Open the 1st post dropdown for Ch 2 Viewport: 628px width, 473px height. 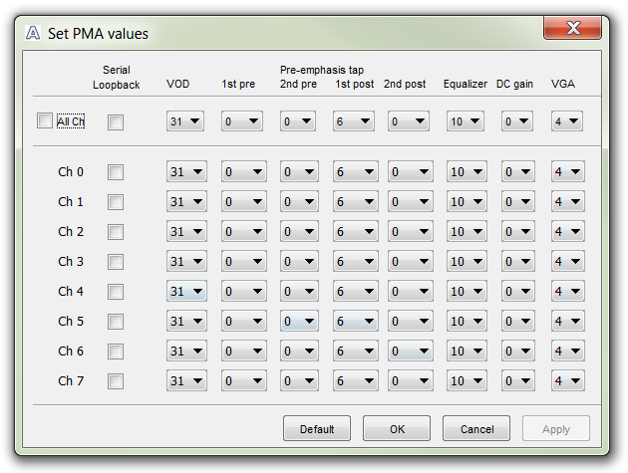coord(353,232)
